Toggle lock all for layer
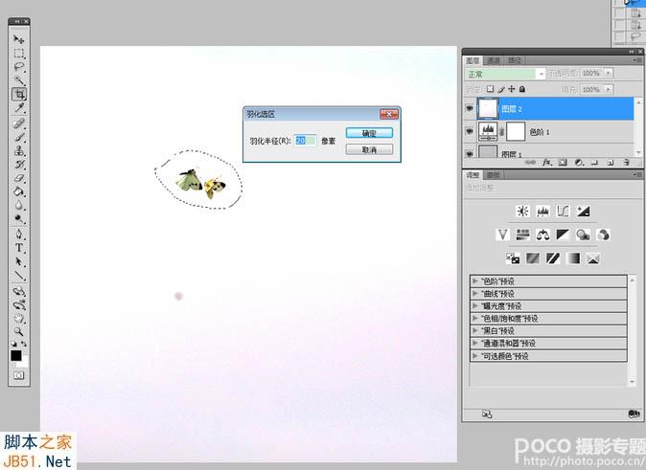This screenshot has width=646, height=470. (x=522, y=89)
